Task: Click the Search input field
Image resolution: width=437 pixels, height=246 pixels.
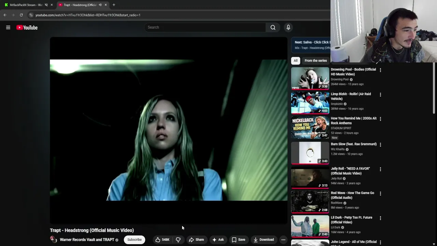Action: click(x=205, y=27)
